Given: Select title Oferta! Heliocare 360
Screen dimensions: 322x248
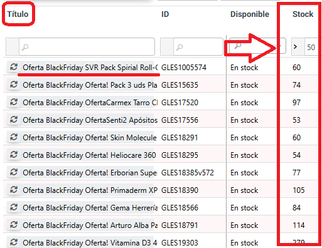Looking at the screenshot, I should (89, 155).
